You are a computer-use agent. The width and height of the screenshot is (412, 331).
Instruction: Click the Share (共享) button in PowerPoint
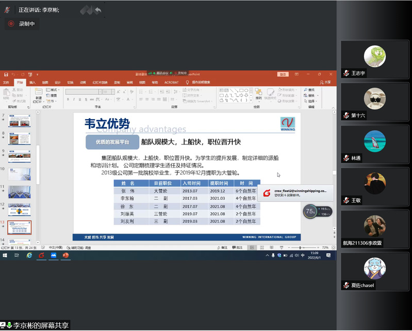(325, 82)
